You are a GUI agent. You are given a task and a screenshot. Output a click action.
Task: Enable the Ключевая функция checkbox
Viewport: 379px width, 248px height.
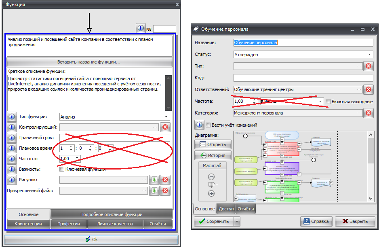click(62, 169)
